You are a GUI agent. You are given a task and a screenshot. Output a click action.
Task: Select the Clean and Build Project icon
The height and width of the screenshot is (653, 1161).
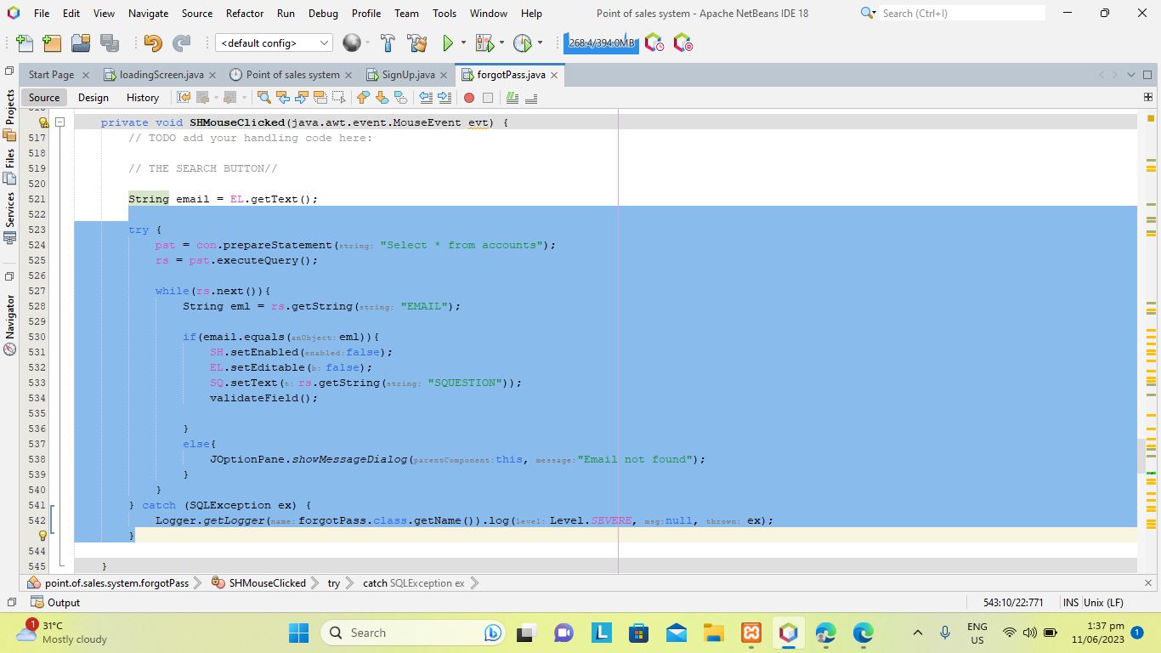coord(416,43)
